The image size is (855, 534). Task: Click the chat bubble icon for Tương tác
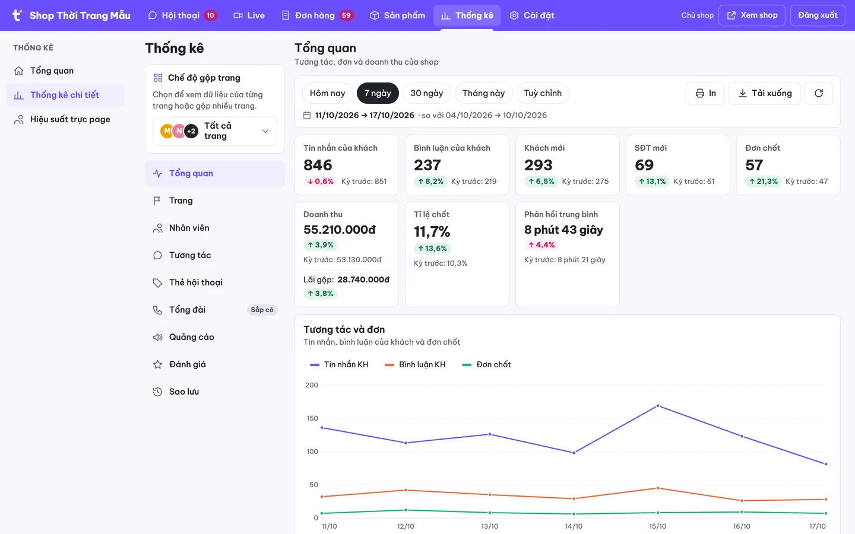point(157,255)
